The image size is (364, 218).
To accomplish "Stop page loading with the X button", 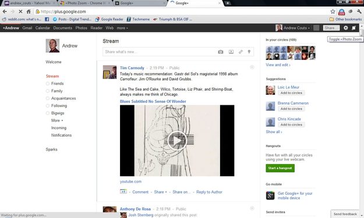I will 20,12.
